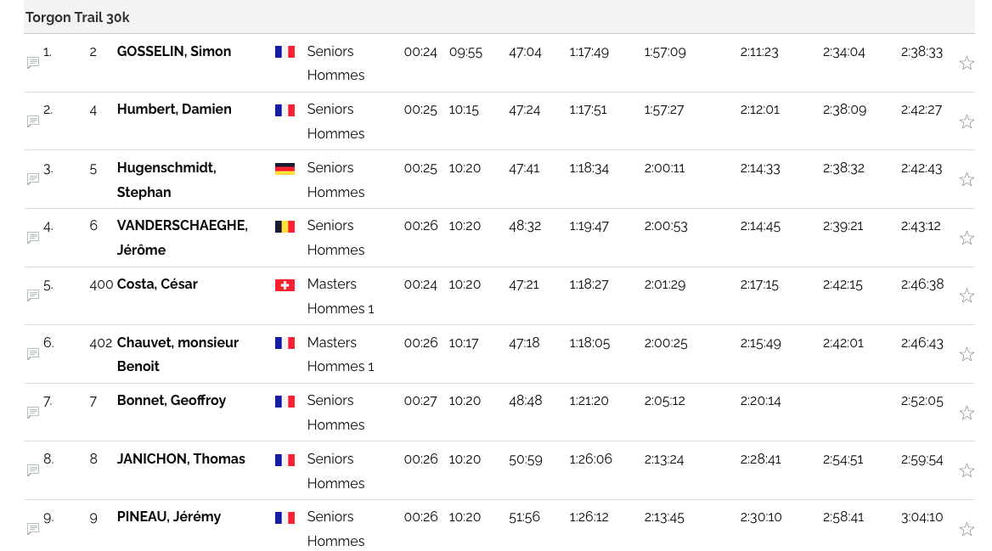Open Chauvet, monsieur Benoit details
This screenshot has width=992, height=551.
pyautogui.click(x=178, y=343)
